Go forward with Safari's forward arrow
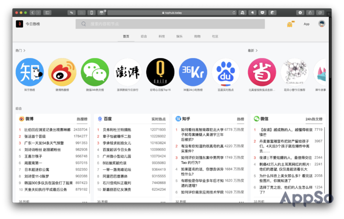 tap(38, 13)
